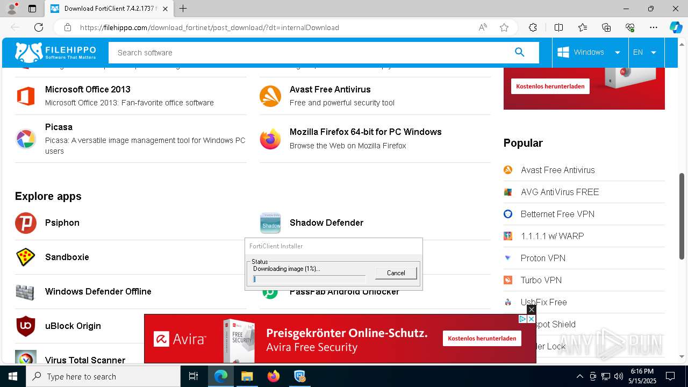
Task: Click the AVG AntiVirus FREE icon
Action: click(x=508, y=192)
